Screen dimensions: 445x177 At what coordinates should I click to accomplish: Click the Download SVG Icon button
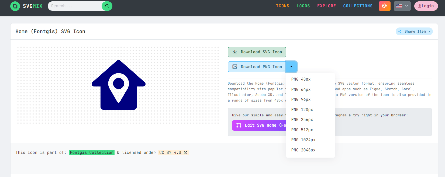[257, 52]
